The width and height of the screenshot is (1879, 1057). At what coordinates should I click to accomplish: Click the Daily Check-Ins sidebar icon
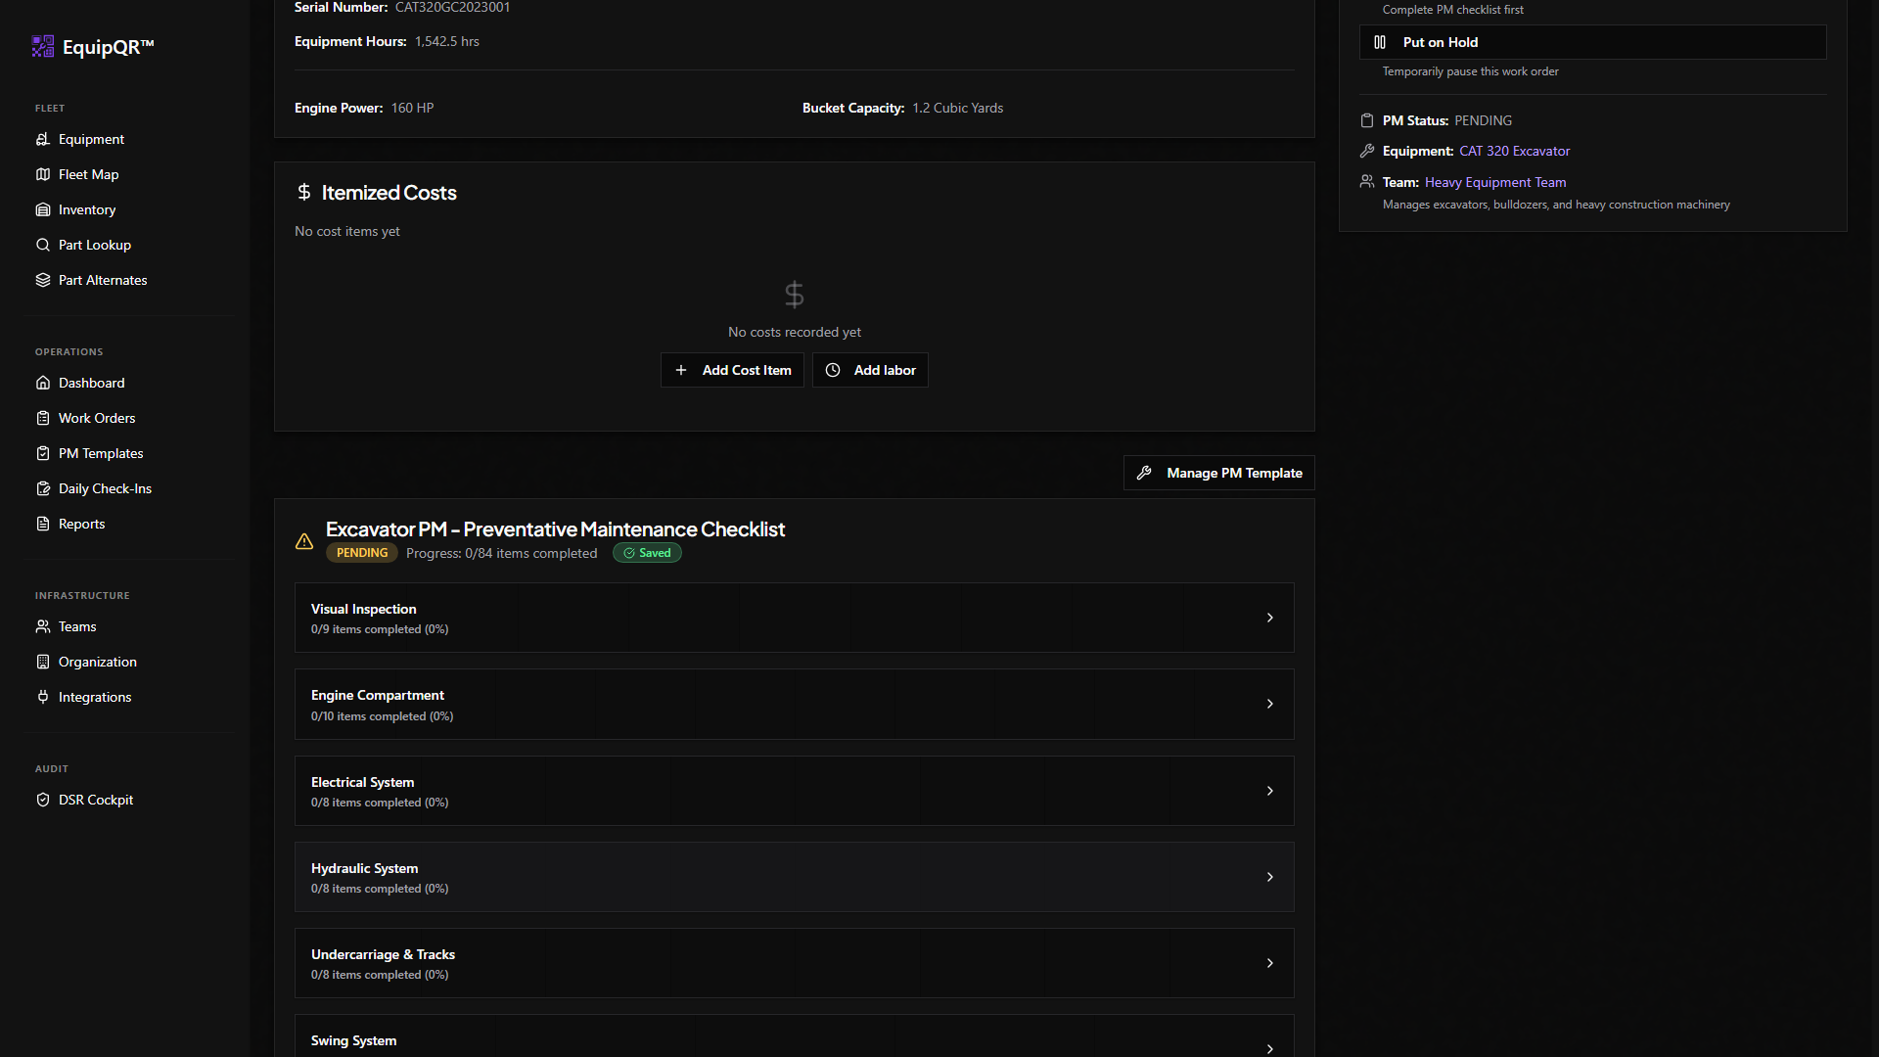click(43, 488)
